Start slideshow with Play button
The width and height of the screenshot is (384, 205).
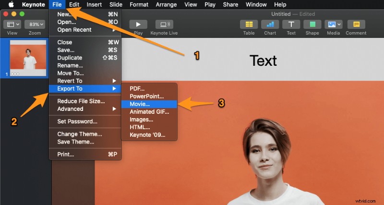pyautogui.click(x=138, y=24)
